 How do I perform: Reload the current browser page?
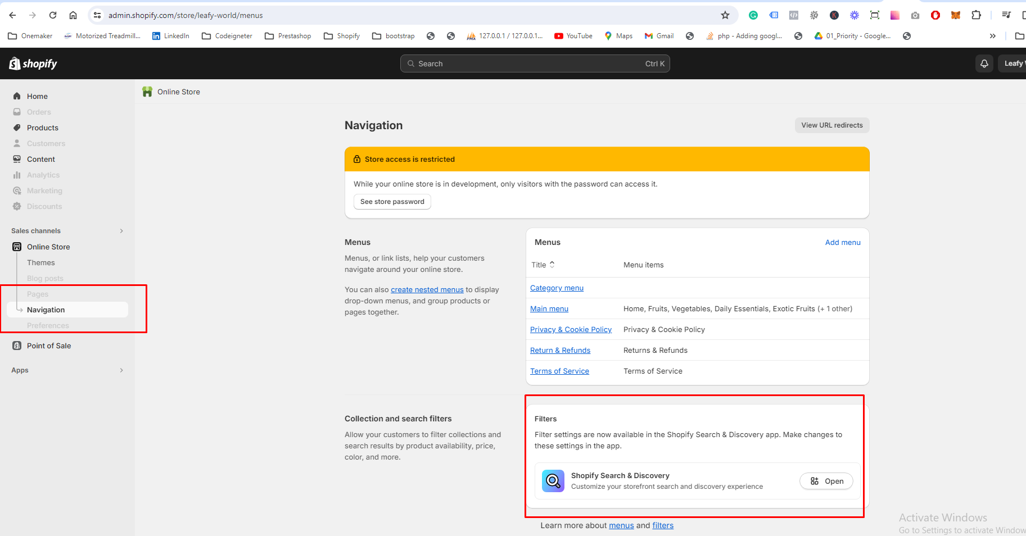[53, 15]
